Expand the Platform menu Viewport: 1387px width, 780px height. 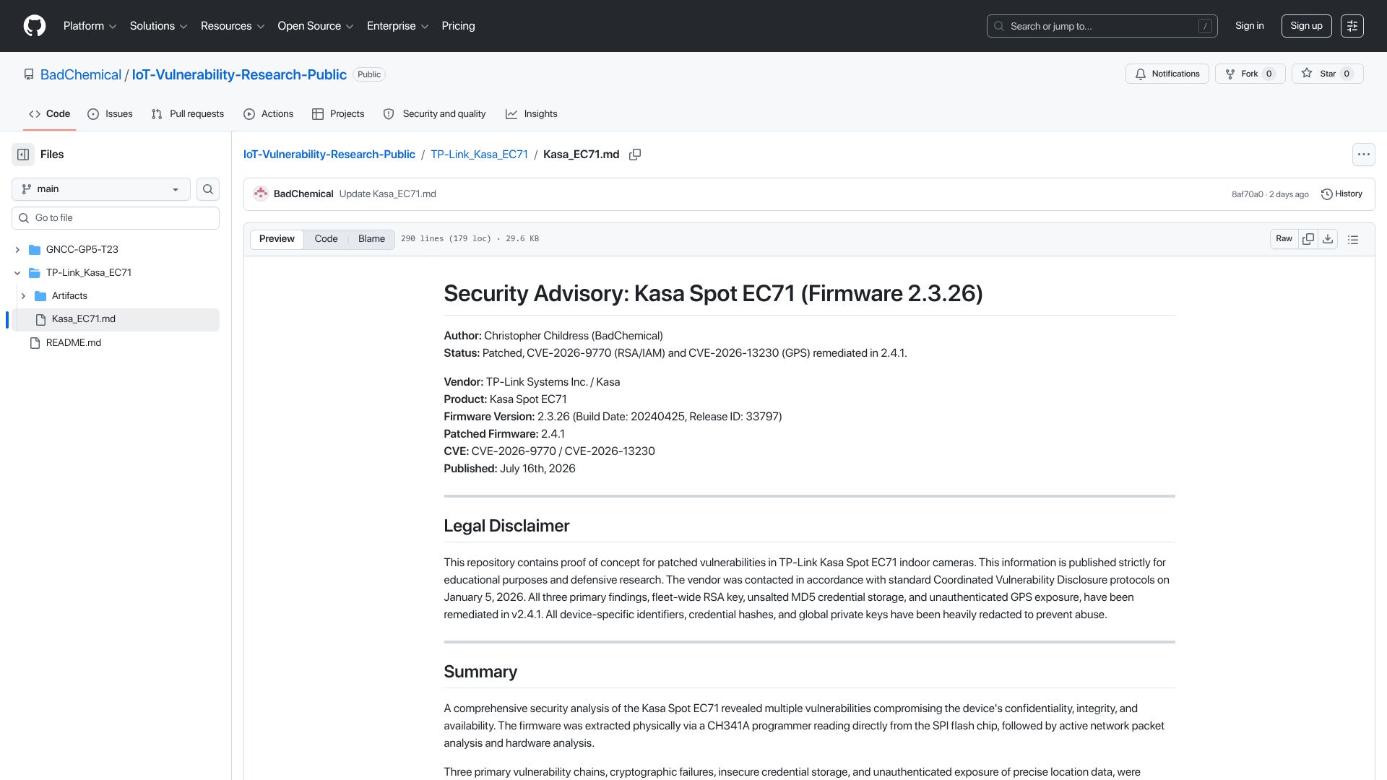point(90,26)
